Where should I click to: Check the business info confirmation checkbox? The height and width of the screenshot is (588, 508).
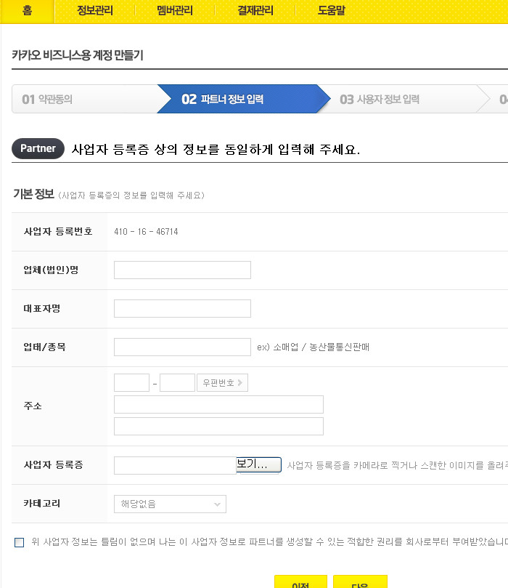tap(19, 542)
